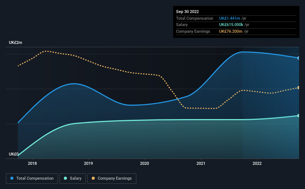
Task: Click the UK£615.000k salary value
Action: [x=231, y=25]
